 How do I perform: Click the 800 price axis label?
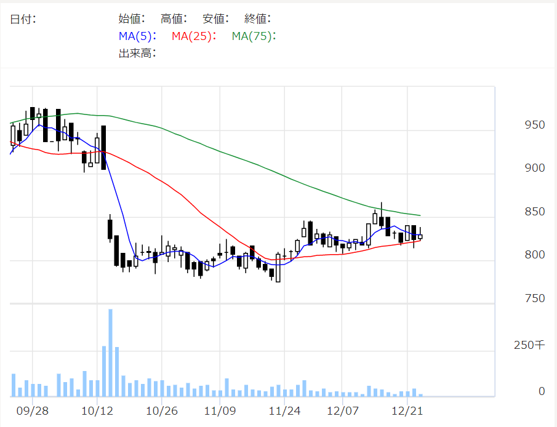point(535,254)
